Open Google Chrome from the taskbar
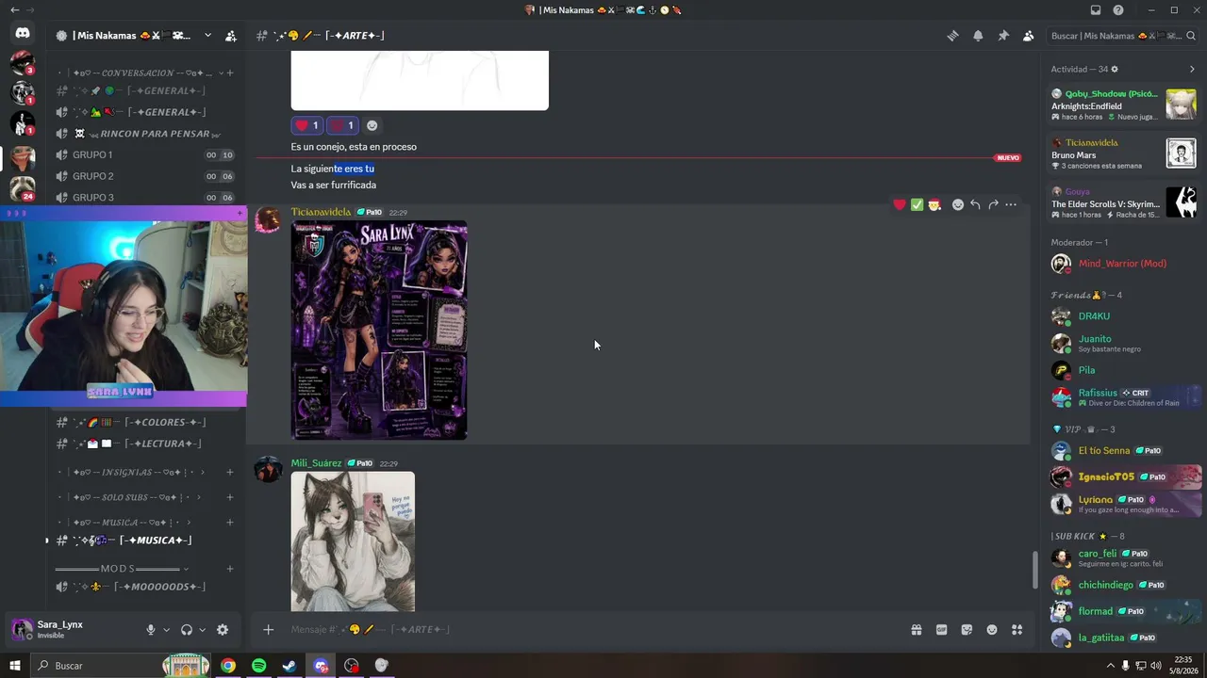This screenshot has width=1207, height=678. click(x=228, y=666)
